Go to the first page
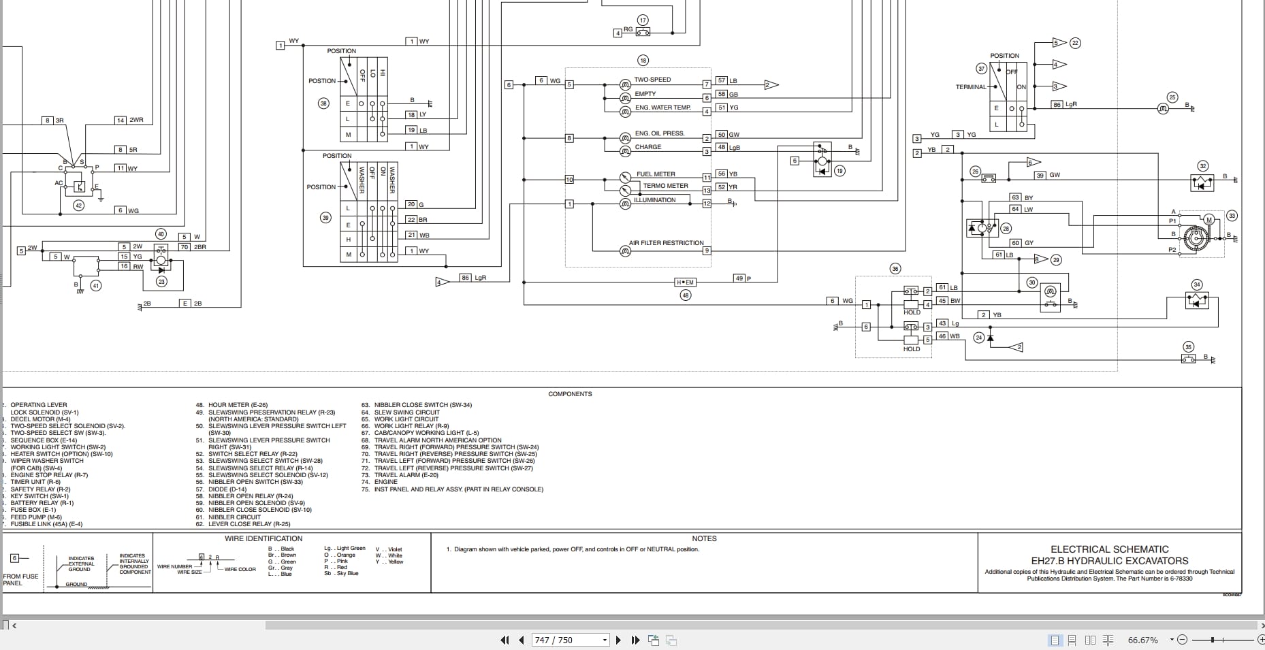 tap(505, 640)
